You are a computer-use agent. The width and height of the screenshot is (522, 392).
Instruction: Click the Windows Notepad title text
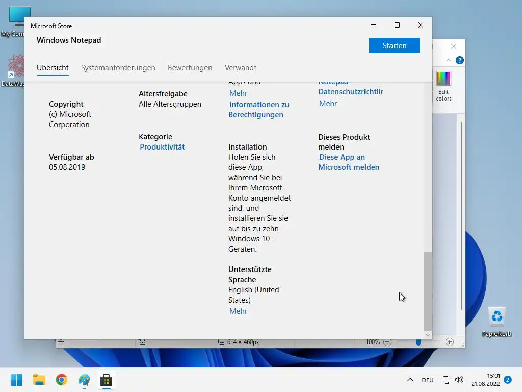pyautogui.click(x=69, y=40)
